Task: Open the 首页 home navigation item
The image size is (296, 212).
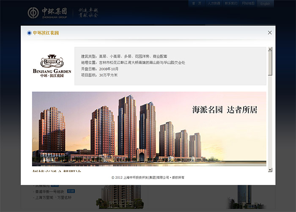Action: tap(197, 3)
